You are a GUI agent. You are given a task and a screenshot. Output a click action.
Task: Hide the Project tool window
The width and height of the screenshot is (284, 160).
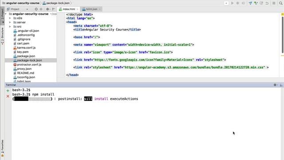click(54, 9)
